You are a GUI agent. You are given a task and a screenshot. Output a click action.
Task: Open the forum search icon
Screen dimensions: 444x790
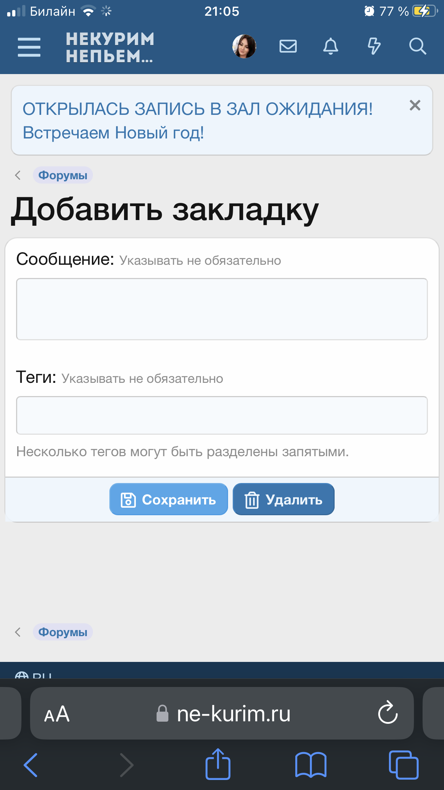417,47
